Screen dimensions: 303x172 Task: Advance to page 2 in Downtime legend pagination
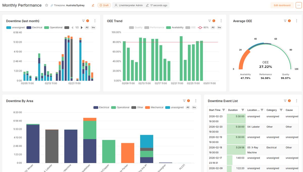[82, 27]
